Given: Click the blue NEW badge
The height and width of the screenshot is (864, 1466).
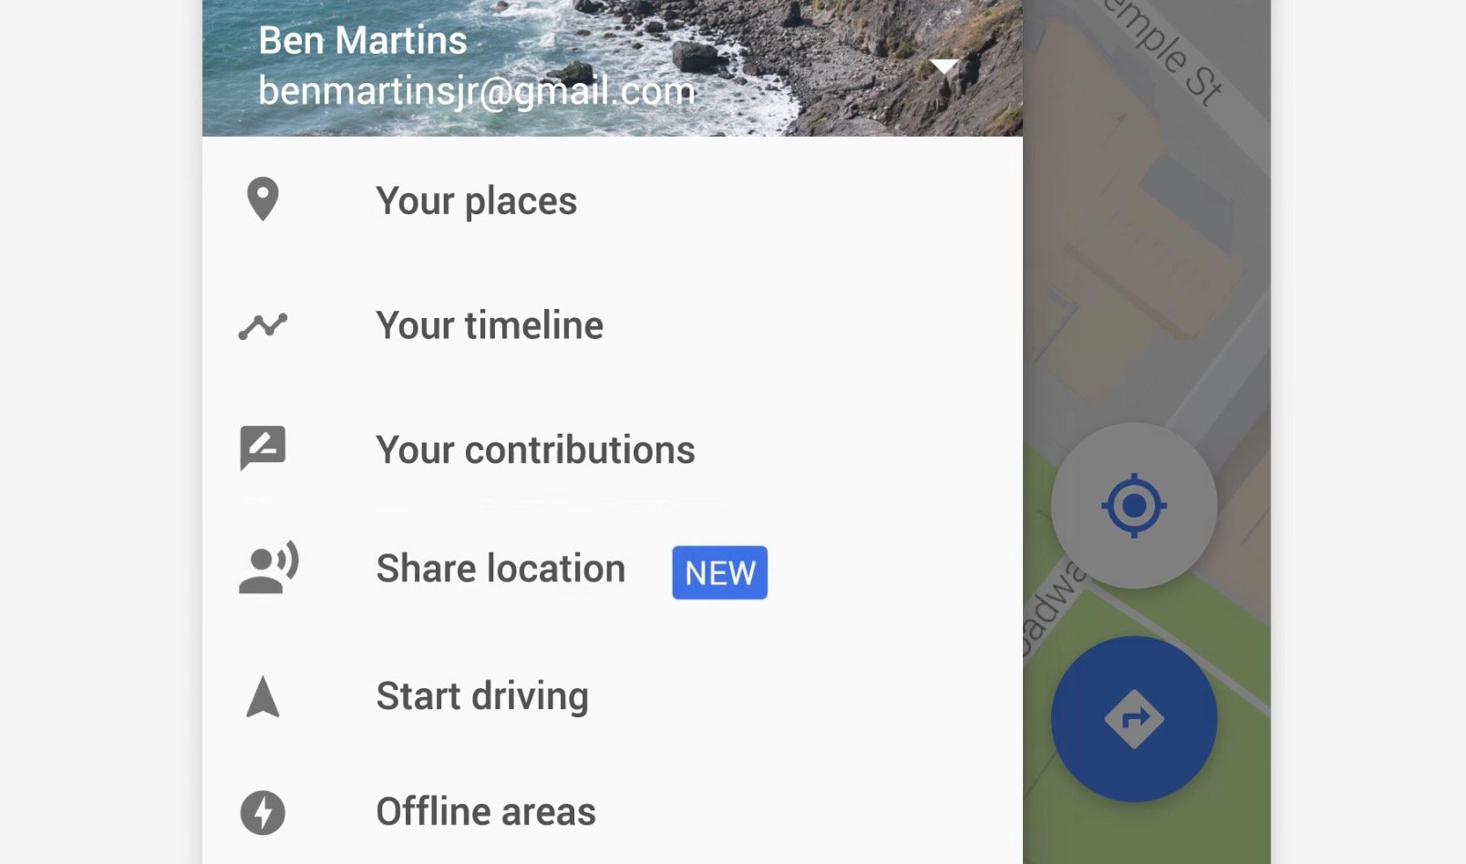Looking at the screenshot, I should (719, 572).
